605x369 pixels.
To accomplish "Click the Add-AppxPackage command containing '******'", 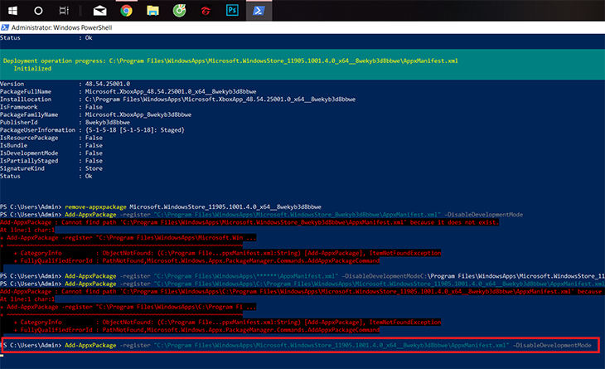I will tap(302, 276).
